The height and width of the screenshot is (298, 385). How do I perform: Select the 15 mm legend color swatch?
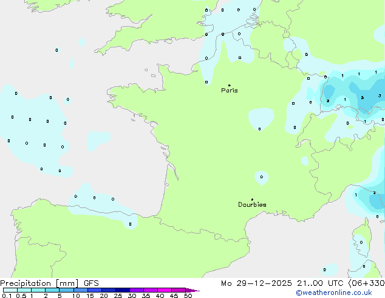(95, 290)
